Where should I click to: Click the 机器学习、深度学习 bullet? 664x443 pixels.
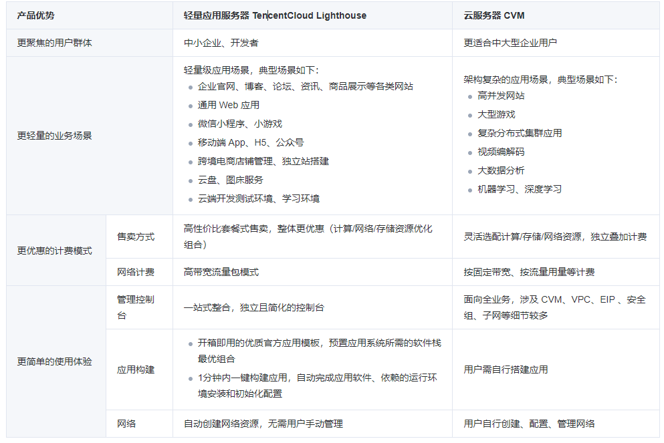[x=520, y=189]
